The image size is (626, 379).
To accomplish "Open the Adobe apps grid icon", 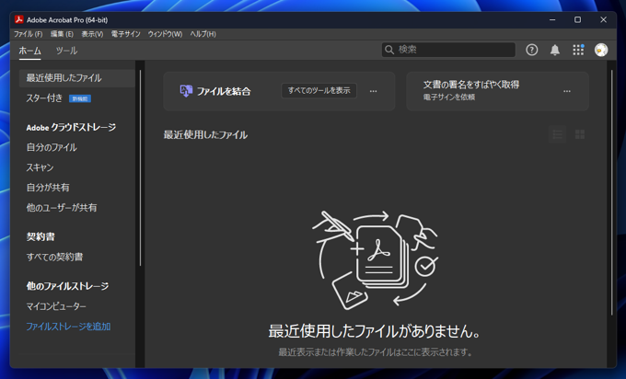I will coord(578,50).
